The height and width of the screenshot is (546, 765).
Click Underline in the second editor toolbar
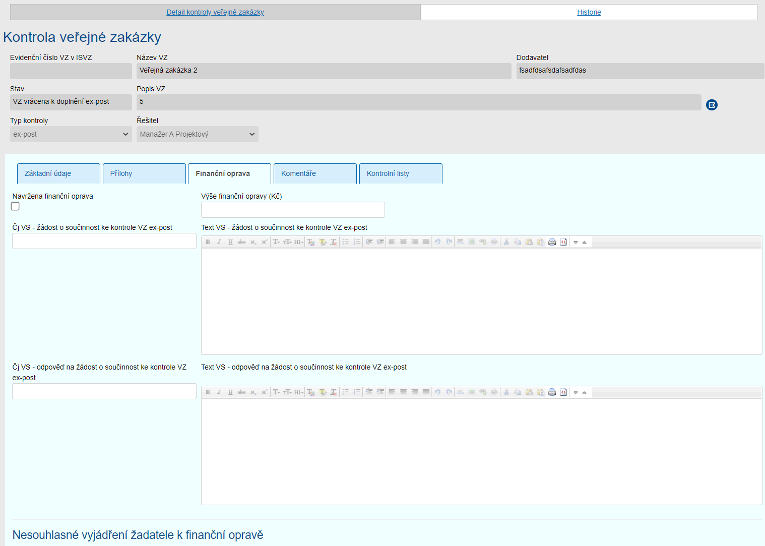coord(230,392)
